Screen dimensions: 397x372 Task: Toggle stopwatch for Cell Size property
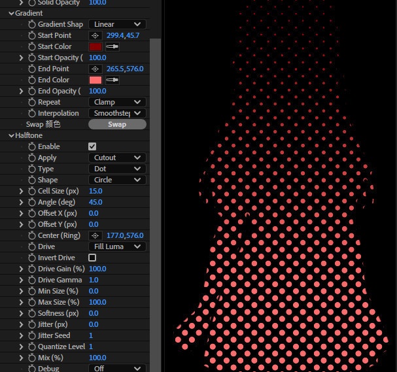(x=32, y=192)
